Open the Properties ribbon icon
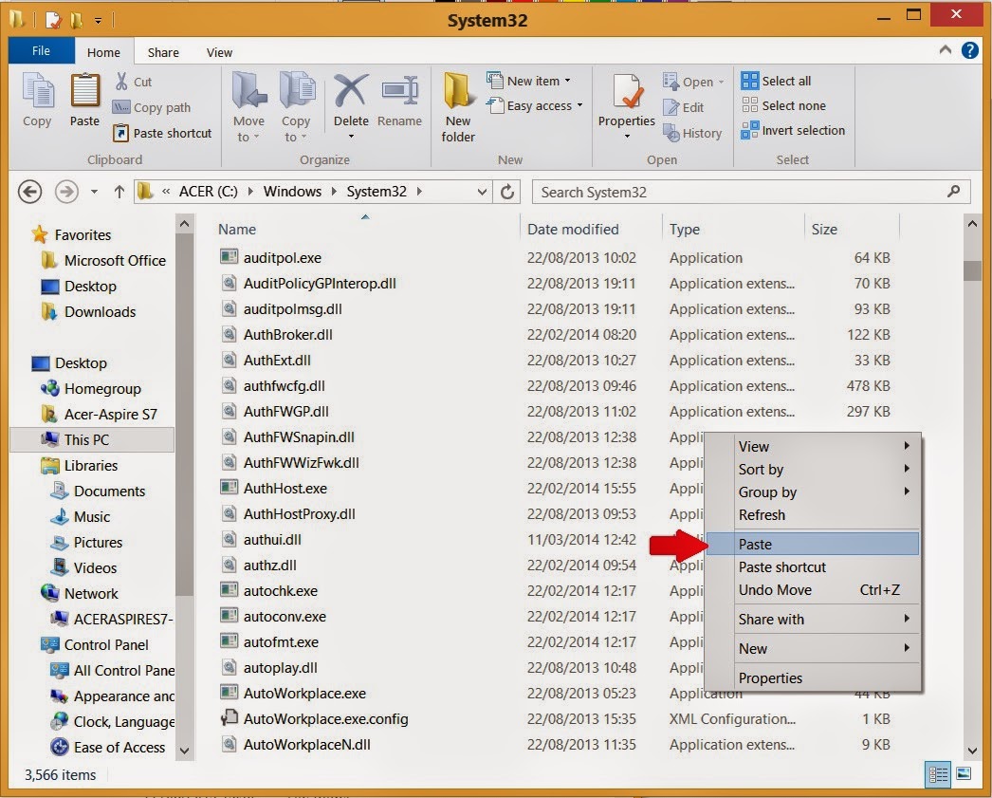This screenshot has width=992, height=798. 627,90
